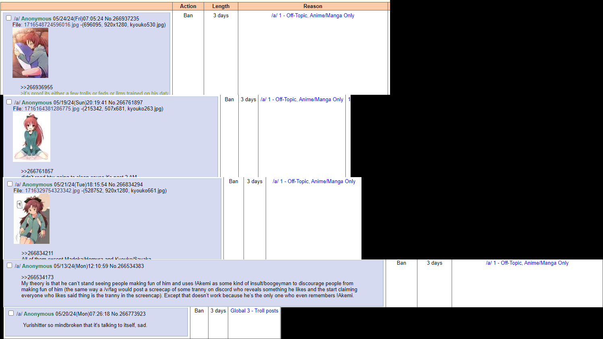
Task: Click post number No.266534383
Action: pos(127,266)
